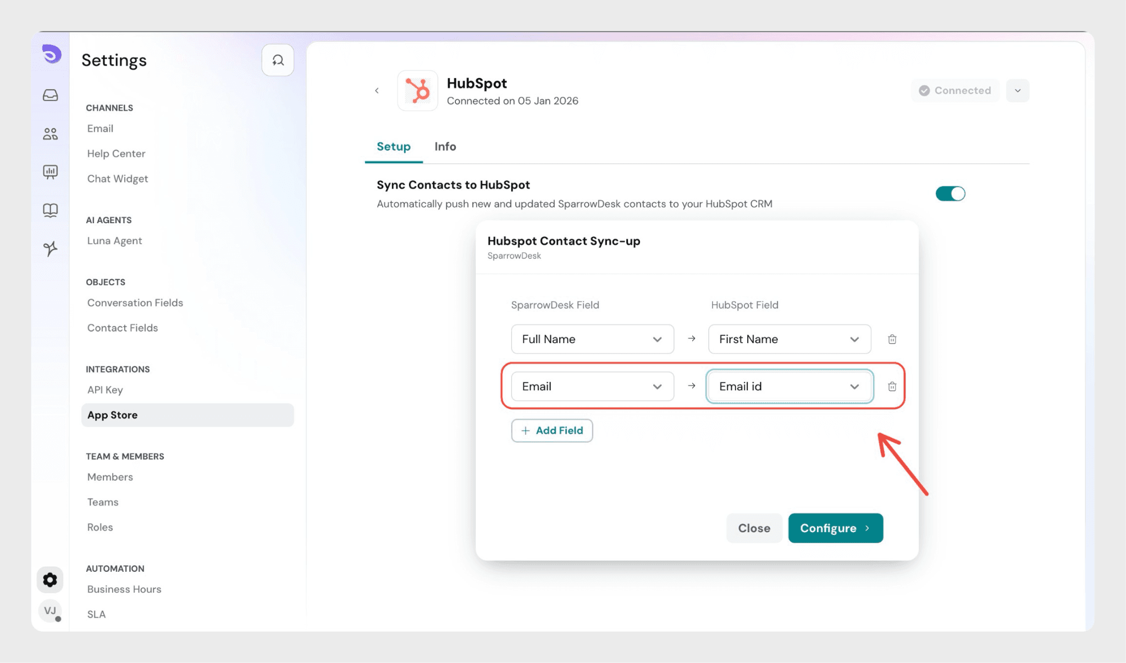Open the contacts people icon
The width and height of the screenshot is (1126, 663).
click(x=51, y=134)
